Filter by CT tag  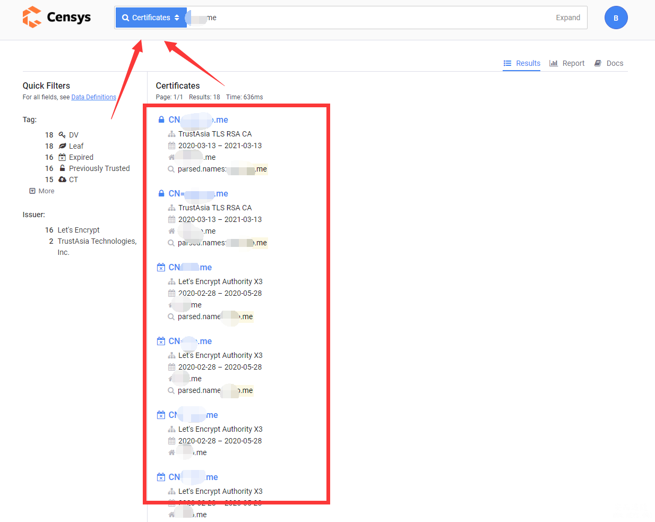[73, 179]
